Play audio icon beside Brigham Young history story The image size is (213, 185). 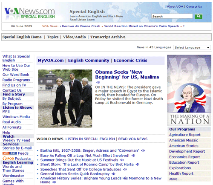click(x=54, y=182)
